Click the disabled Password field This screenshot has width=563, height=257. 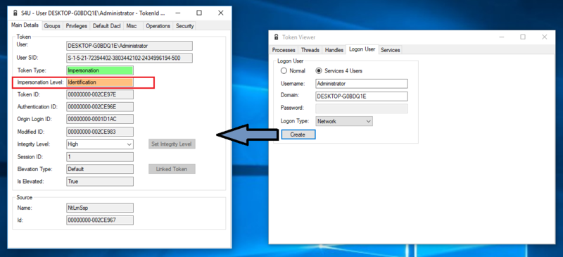pos(362,108)
